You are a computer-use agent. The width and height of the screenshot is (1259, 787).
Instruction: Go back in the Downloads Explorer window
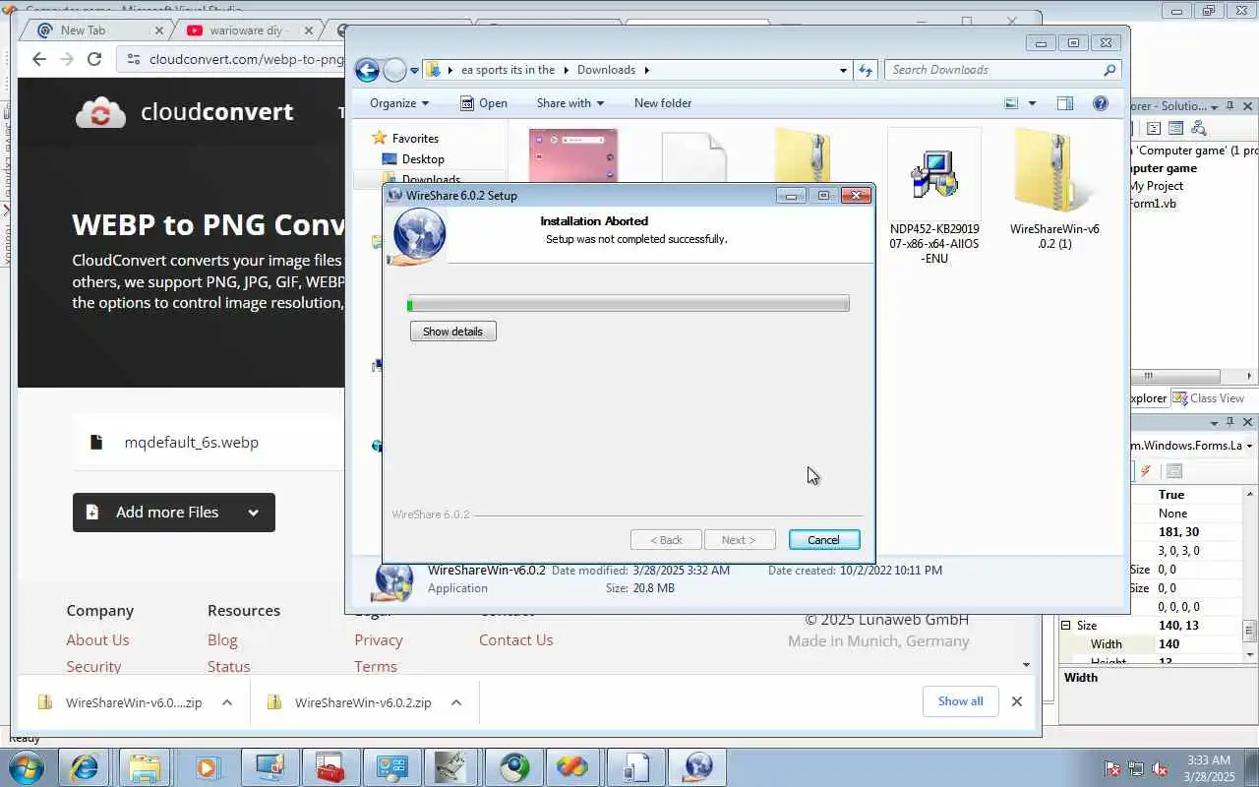click(367, 70)
